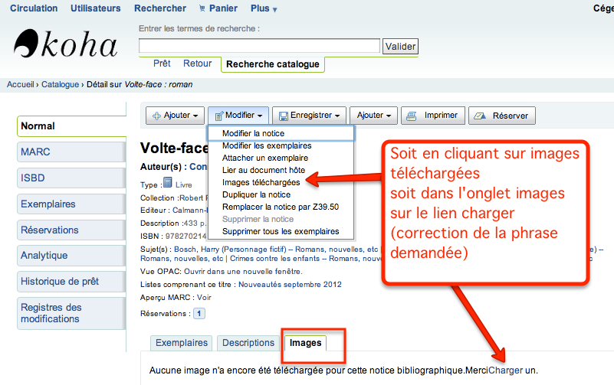Click the greyed Supprimer la notice entry
The height and width of the screenshot is (385, 614).
258,219
